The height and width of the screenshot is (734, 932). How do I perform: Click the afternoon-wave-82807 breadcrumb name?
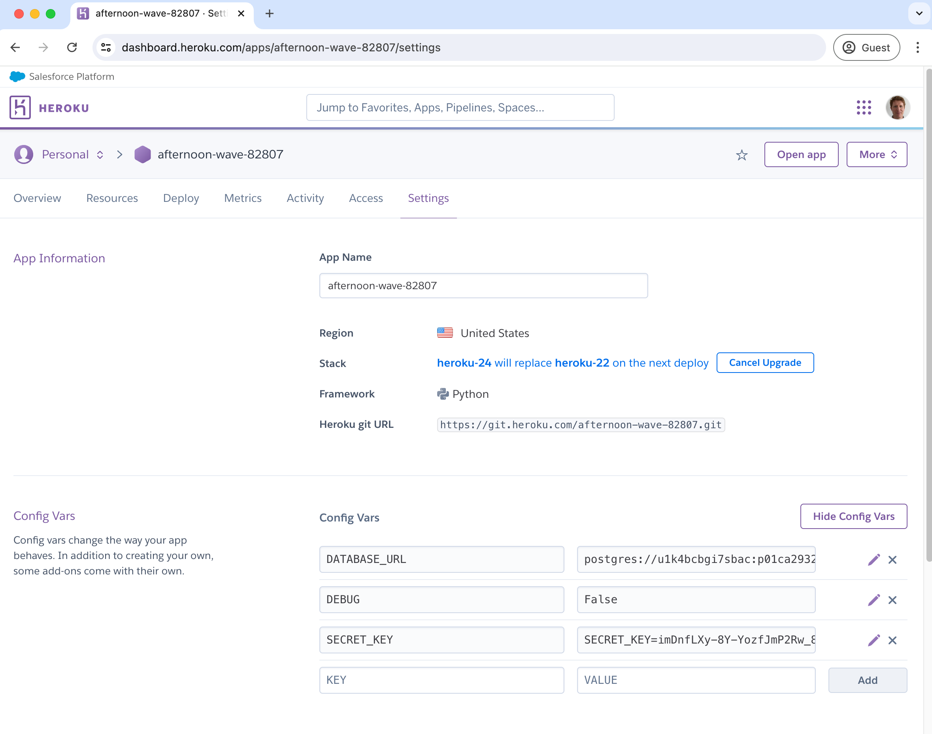[x=220, y=155]
